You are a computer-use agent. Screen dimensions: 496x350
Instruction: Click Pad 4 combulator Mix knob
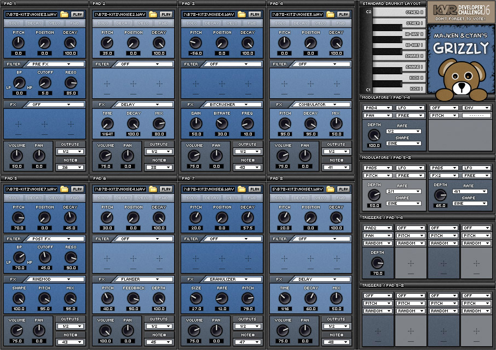[x=336, y=124]
